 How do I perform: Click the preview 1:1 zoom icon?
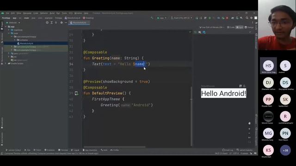(x=249, y=137)
